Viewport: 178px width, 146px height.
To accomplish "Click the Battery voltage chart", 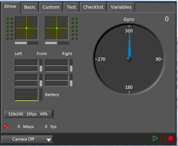I will point(26,95).
